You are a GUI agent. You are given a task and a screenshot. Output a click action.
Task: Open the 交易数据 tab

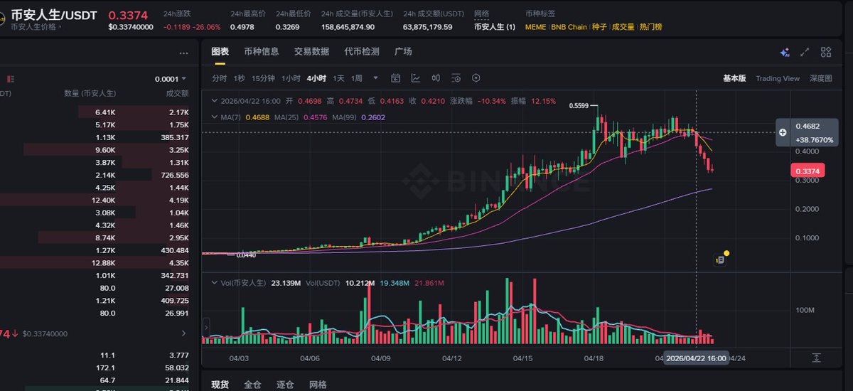[x=311, y=52]
